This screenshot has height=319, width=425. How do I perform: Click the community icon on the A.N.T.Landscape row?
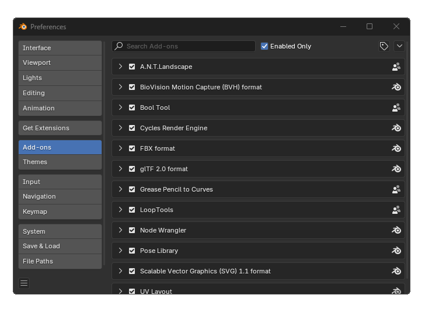[x=396, y=67]
